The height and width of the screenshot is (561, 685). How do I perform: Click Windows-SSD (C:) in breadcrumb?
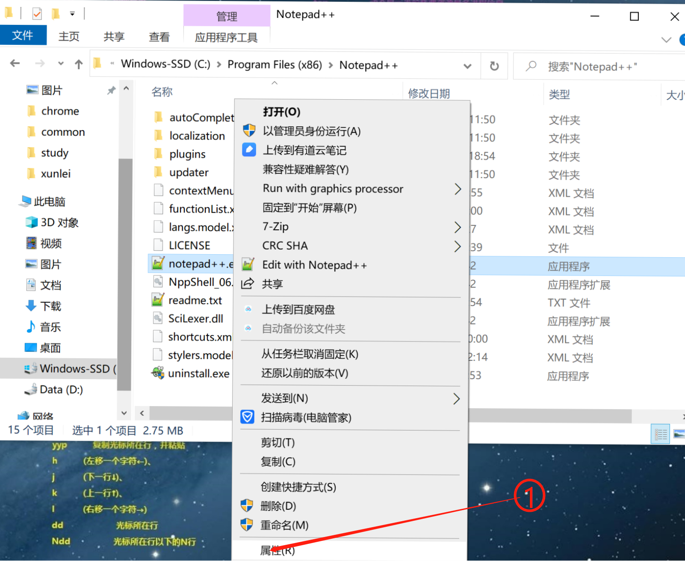pos(165,64)
